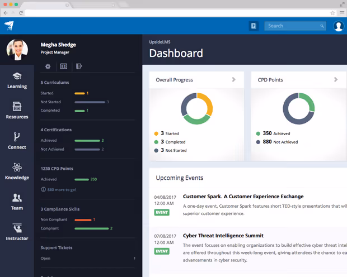Screen dimensions: 347x277
Task: Expand the CPD Points card chevron
Action: (336, 79)
